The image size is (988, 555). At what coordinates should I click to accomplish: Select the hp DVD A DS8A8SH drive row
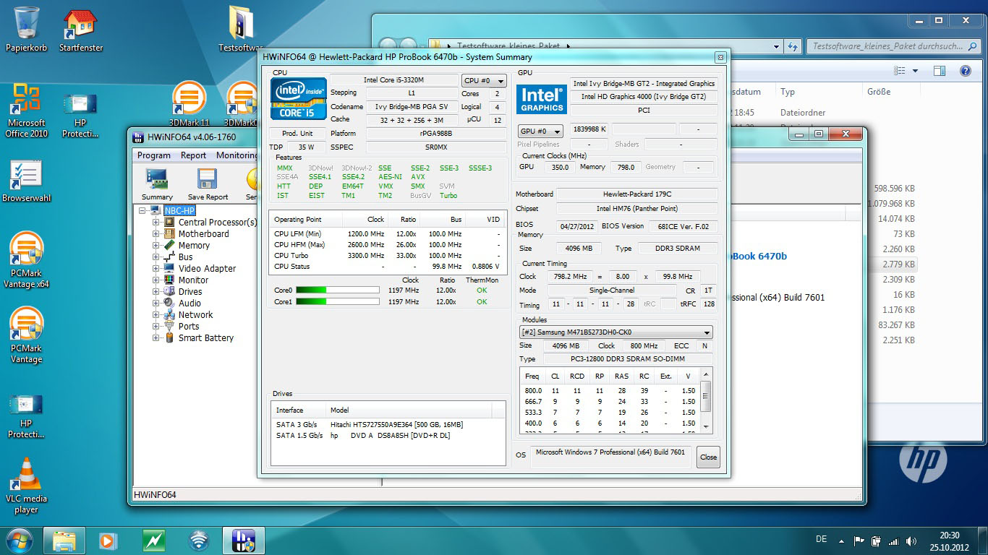point(388,435)
